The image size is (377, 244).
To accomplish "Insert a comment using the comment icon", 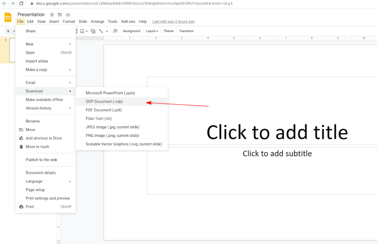I will (115, 31).
